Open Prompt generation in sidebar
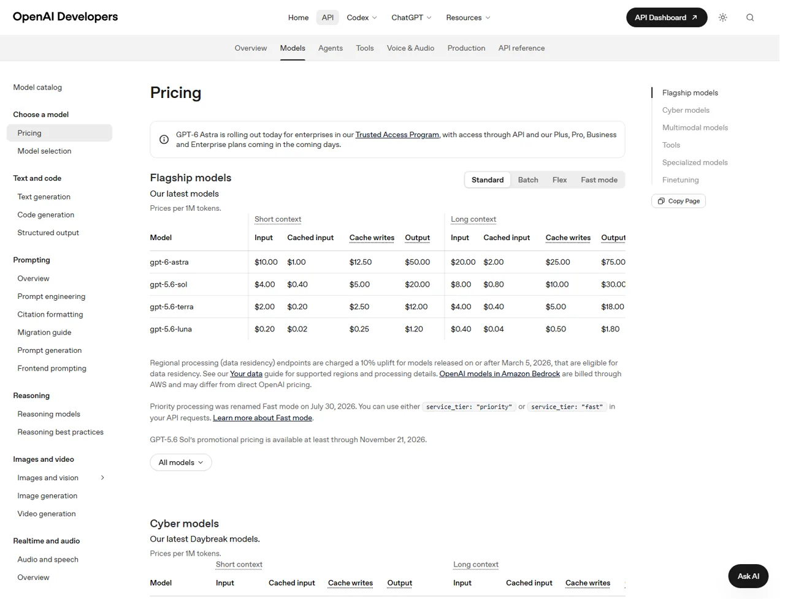Viewport: 785px width, 599px height. tap(49, 350)
